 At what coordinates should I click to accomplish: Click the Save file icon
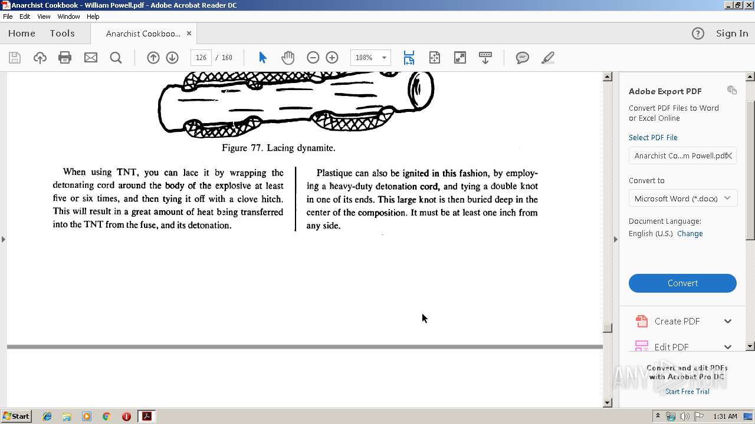click(x=15, y=58)
